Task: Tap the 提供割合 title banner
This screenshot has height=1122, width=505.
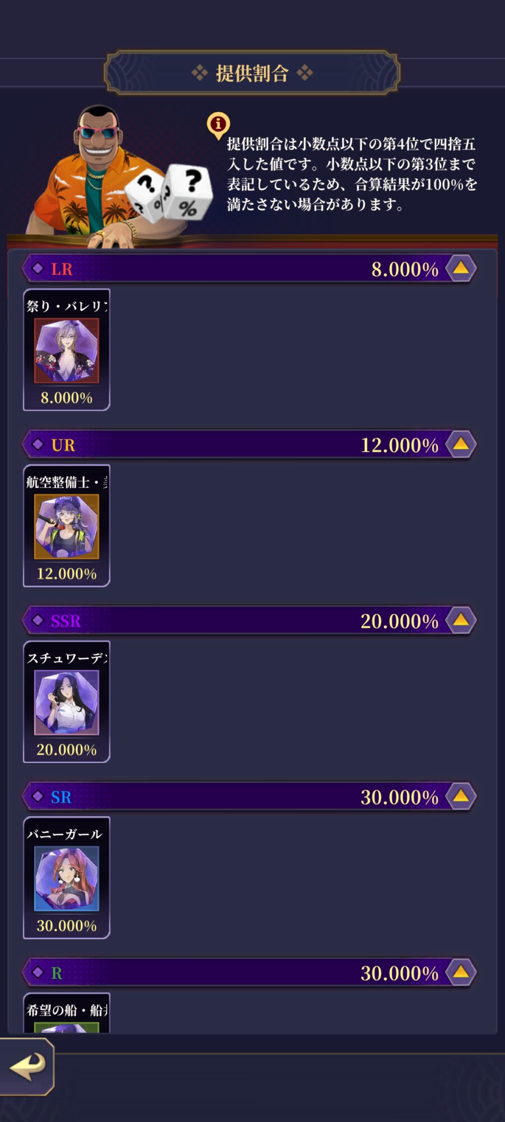Action: [252, 73]
